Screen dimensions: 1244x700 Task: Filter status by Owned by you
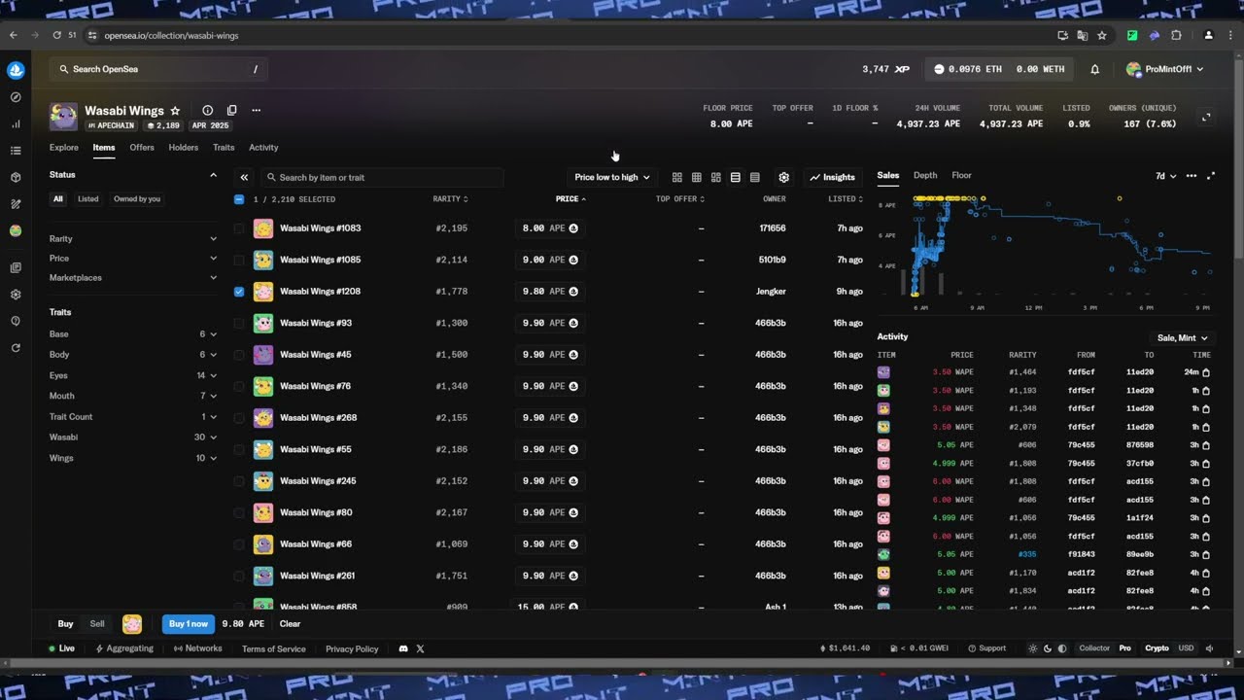click(x=137, y=198)
